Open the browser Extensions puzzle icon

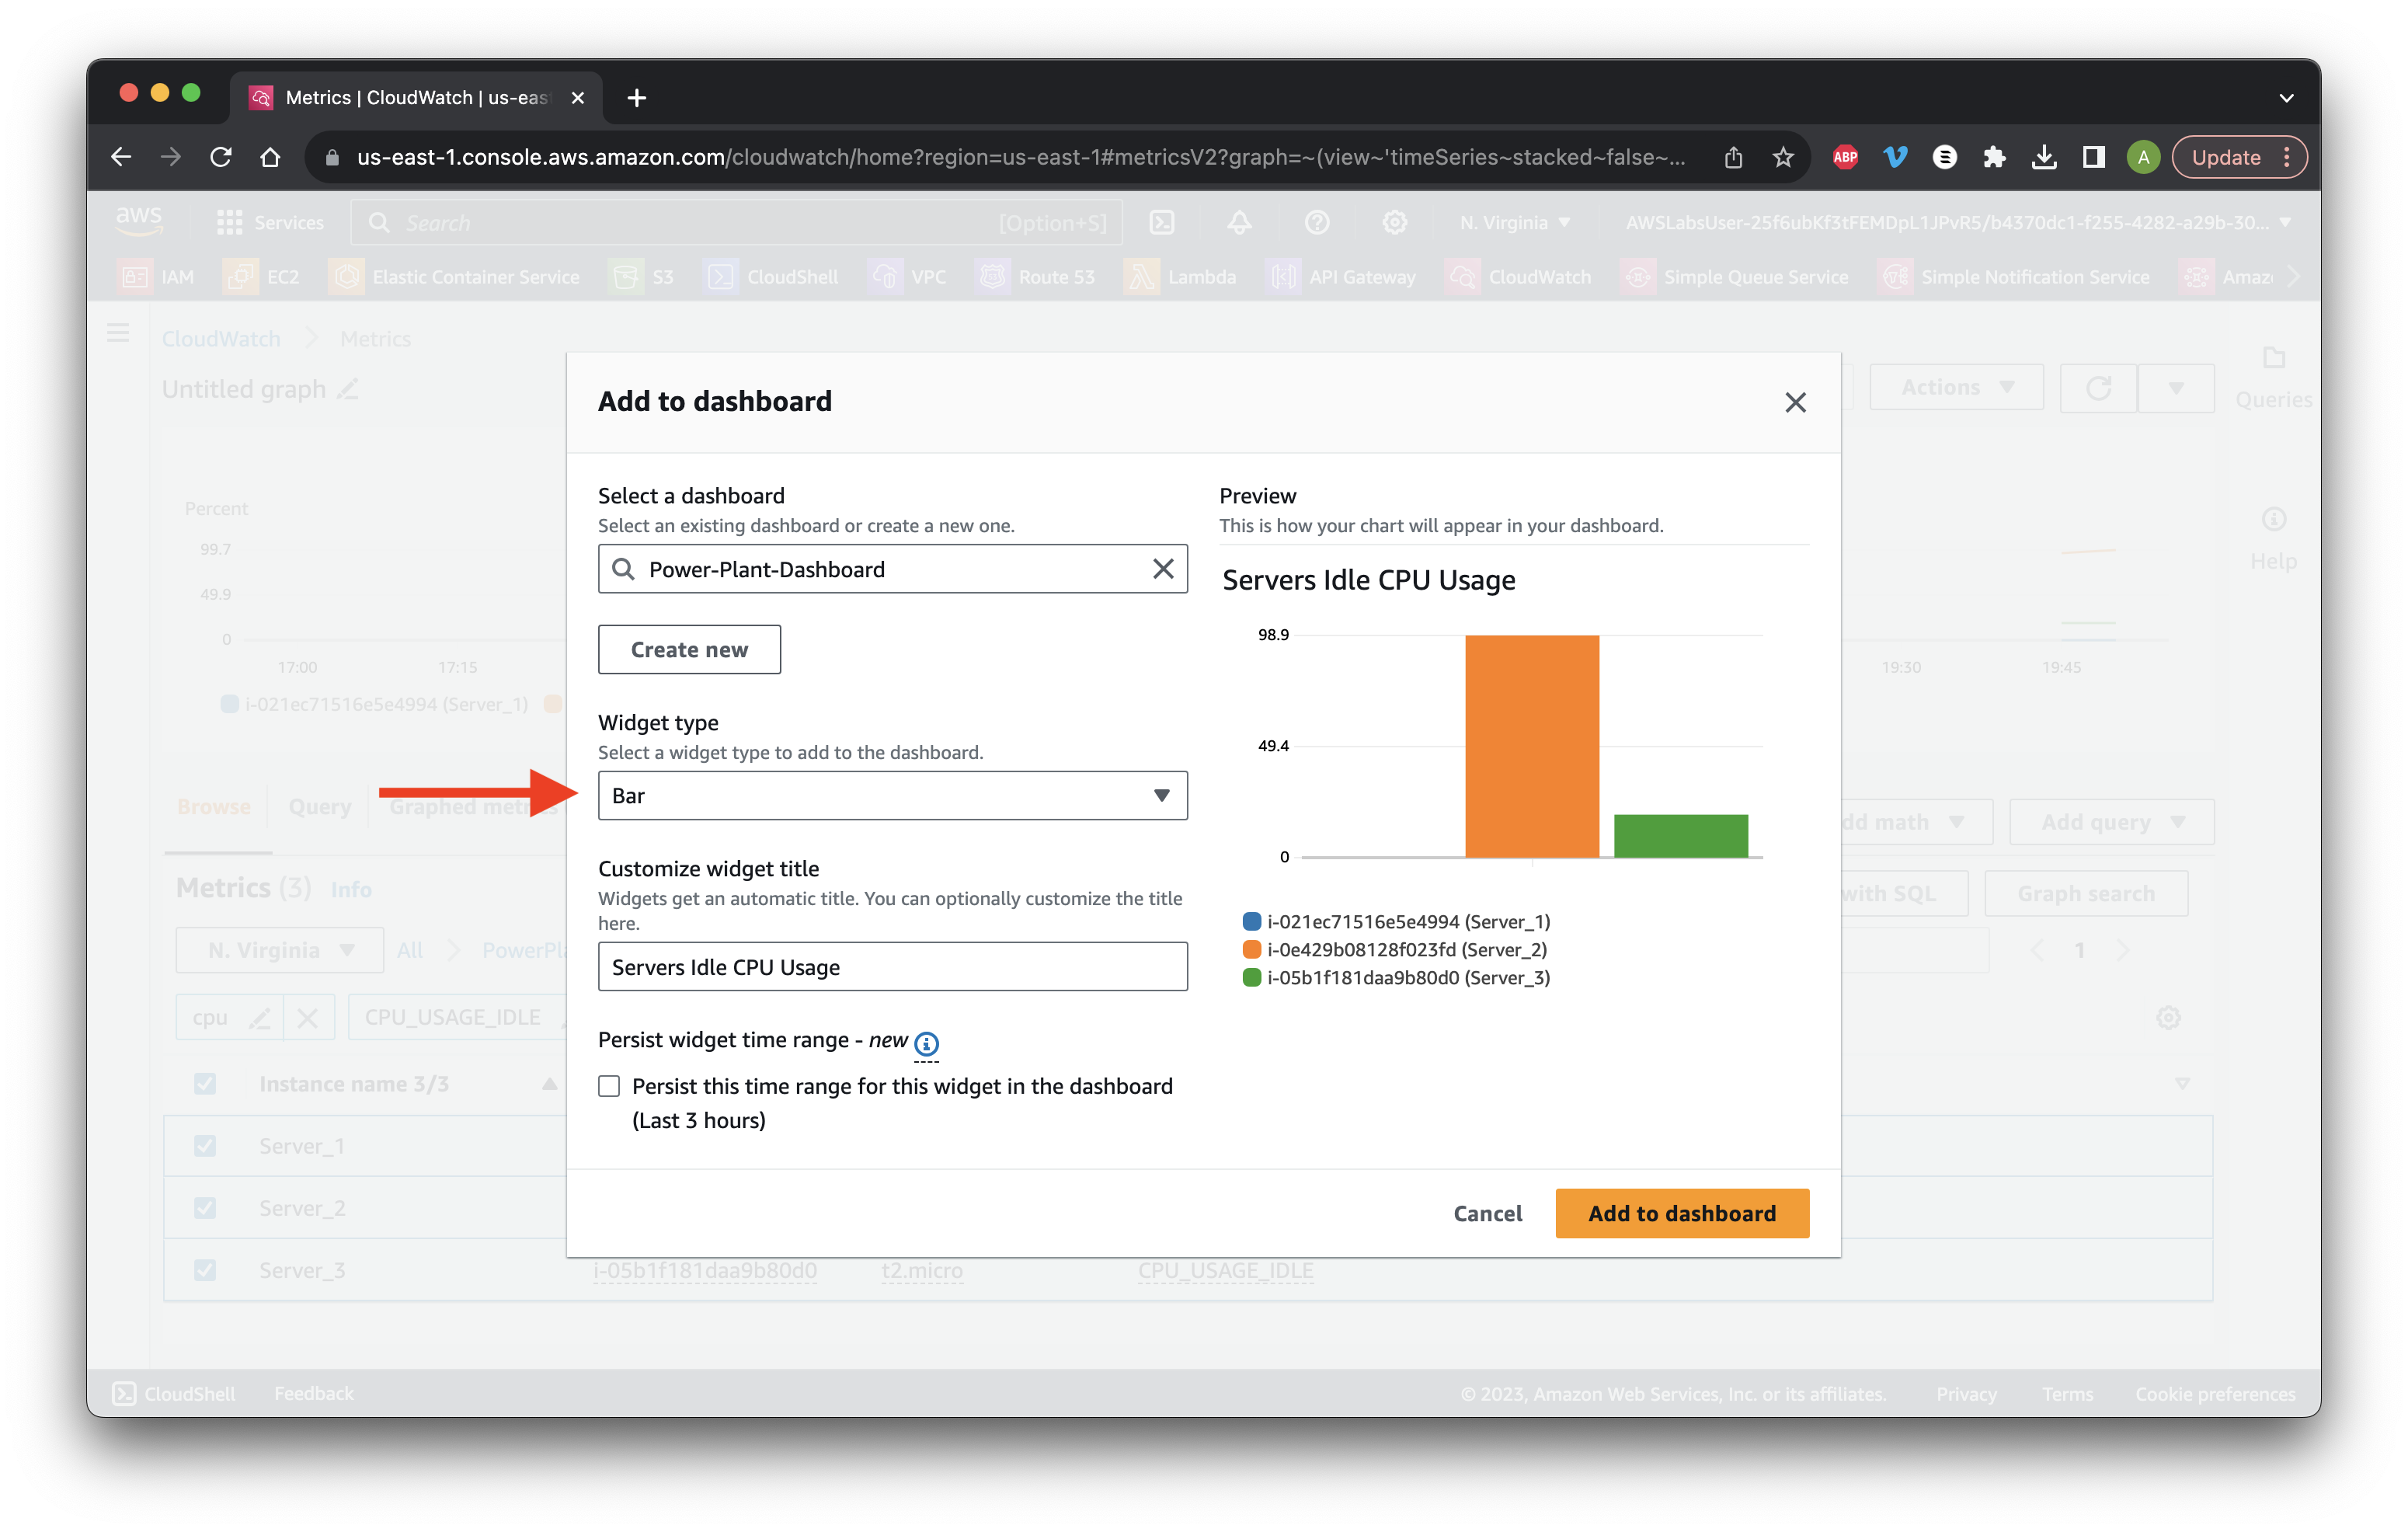1994,157
